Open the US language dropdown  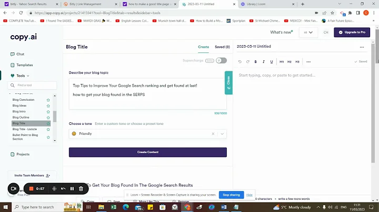pyautogui.click(x=308, y=33)
